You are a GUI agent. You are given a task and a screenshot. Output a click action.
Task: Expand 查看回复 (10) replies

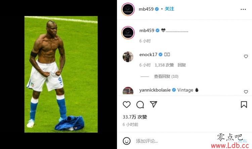pyautogui.click(x=166, y=76)
